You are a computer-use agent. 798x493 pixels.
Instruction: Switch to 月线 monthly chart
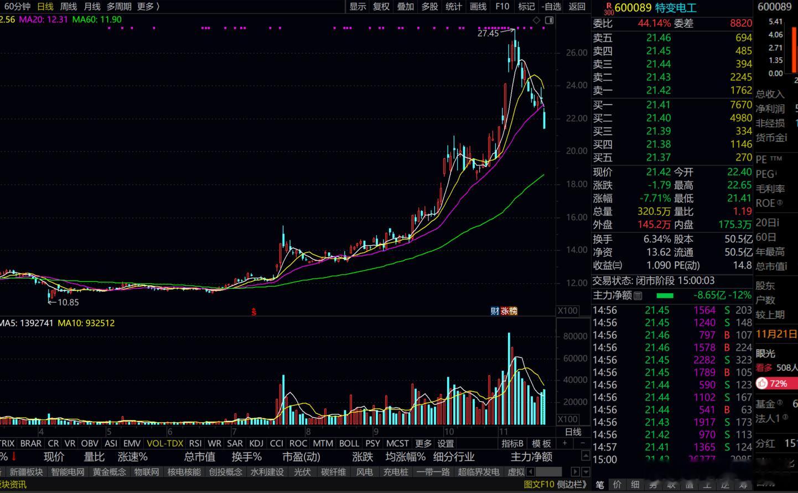pos(92,7)
